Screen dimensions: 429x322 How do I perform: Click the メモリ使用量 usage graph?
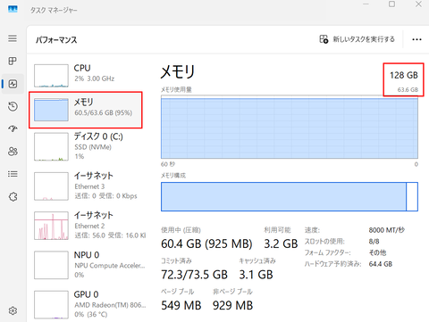[x=290, y=128]
